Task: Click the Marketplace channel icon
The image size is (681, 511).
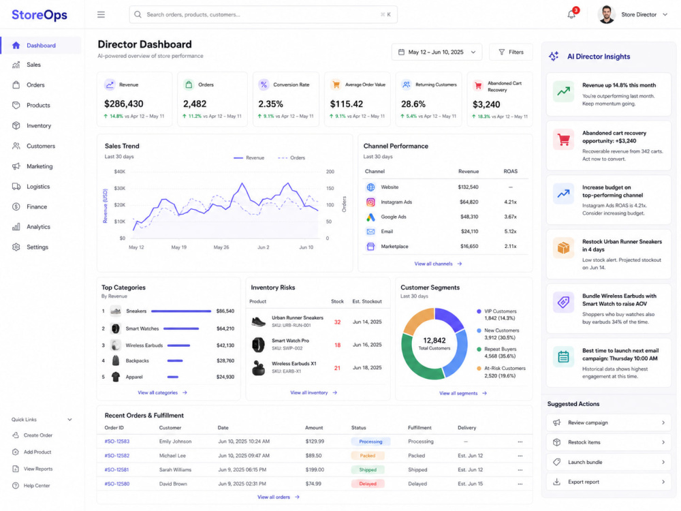Action: [x=370, y=247]
